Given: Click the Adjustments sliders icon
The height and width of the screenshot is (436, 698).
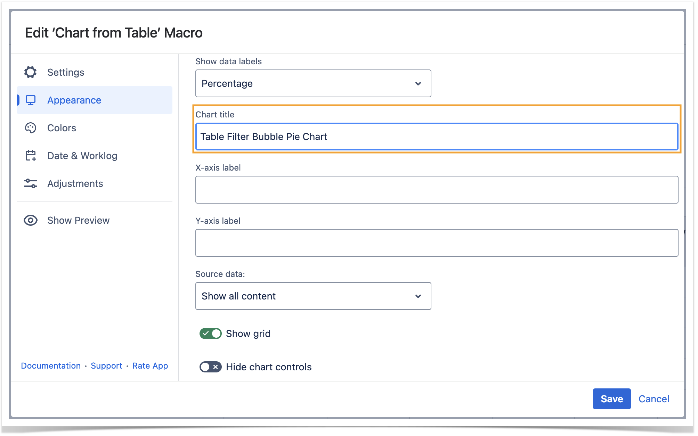Looking at the screenshot, I should point(31,183).
